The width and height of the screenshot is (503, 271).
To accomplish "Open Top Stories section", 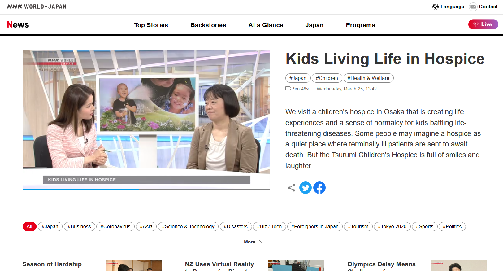I will (x=151, y=25).
